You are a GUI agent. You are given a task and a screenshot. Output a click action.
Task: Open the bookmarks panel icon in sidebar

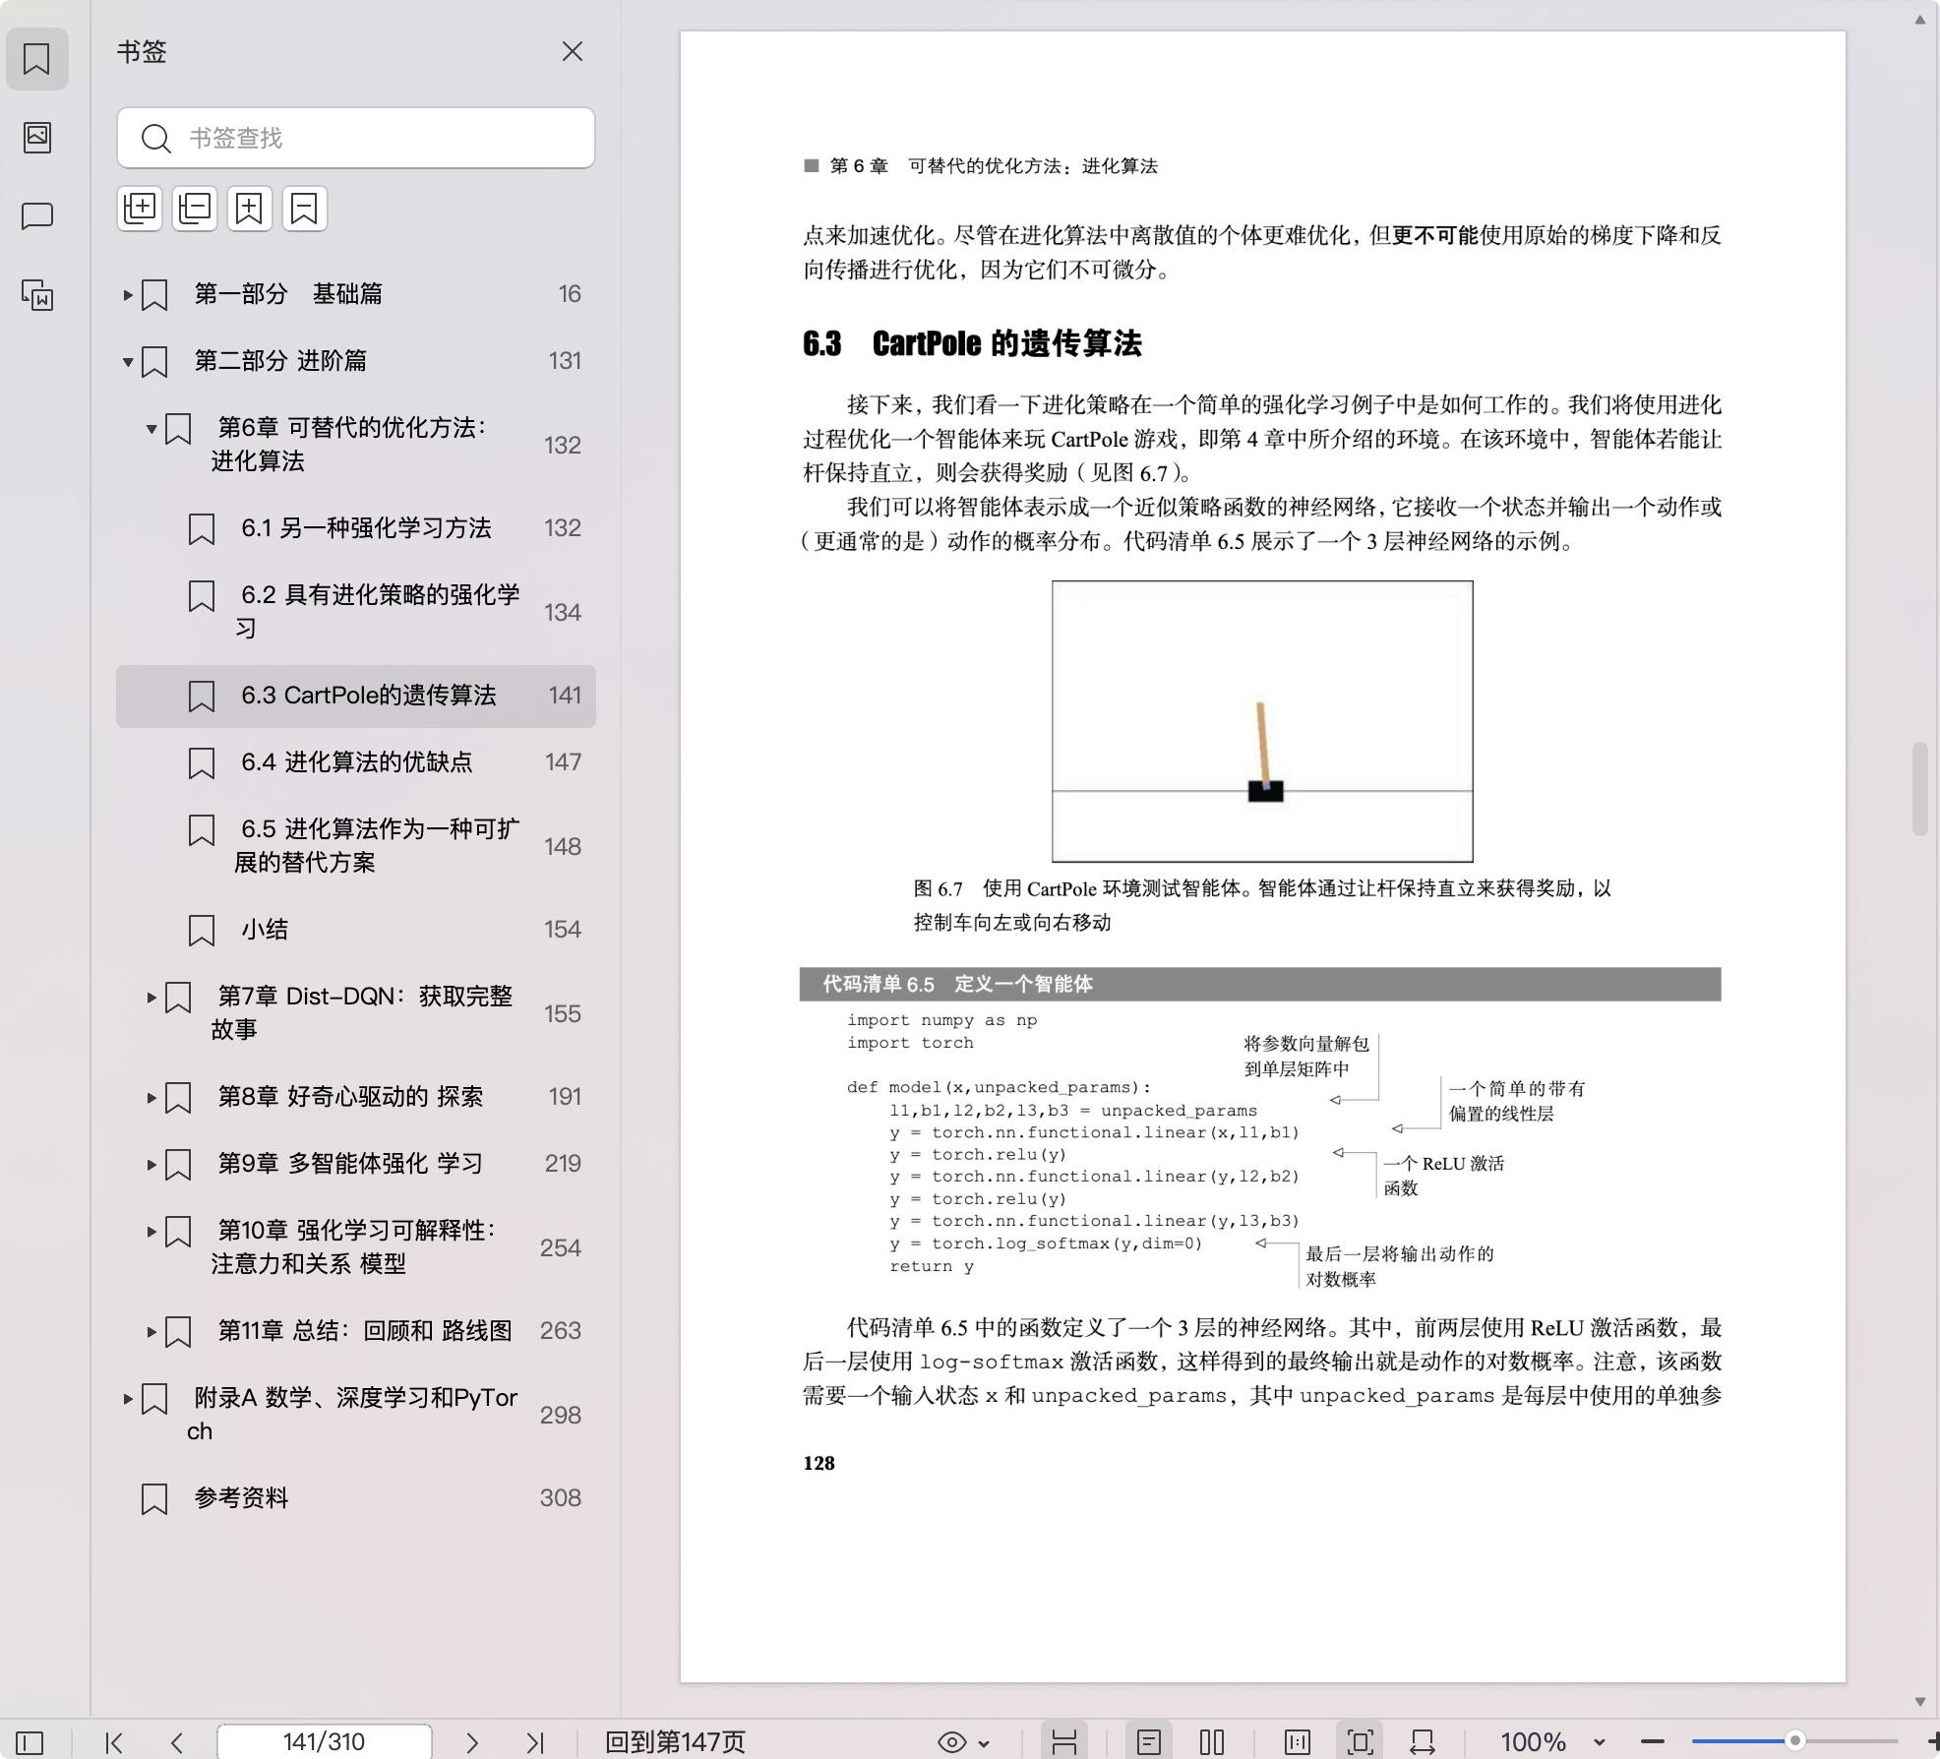(36, 59)
